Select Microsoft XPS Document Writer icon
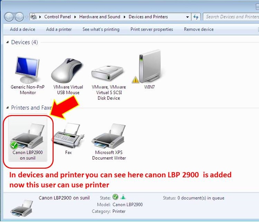259x222 pixels. tap(109, 136)
